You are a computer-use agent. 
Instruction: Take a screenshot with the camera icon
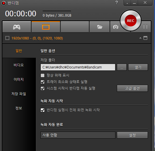116,27
